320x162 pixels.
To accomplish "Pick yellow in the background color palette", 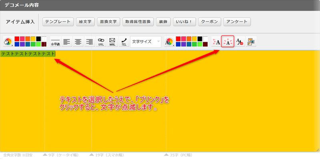I will (x=33, y=39).
